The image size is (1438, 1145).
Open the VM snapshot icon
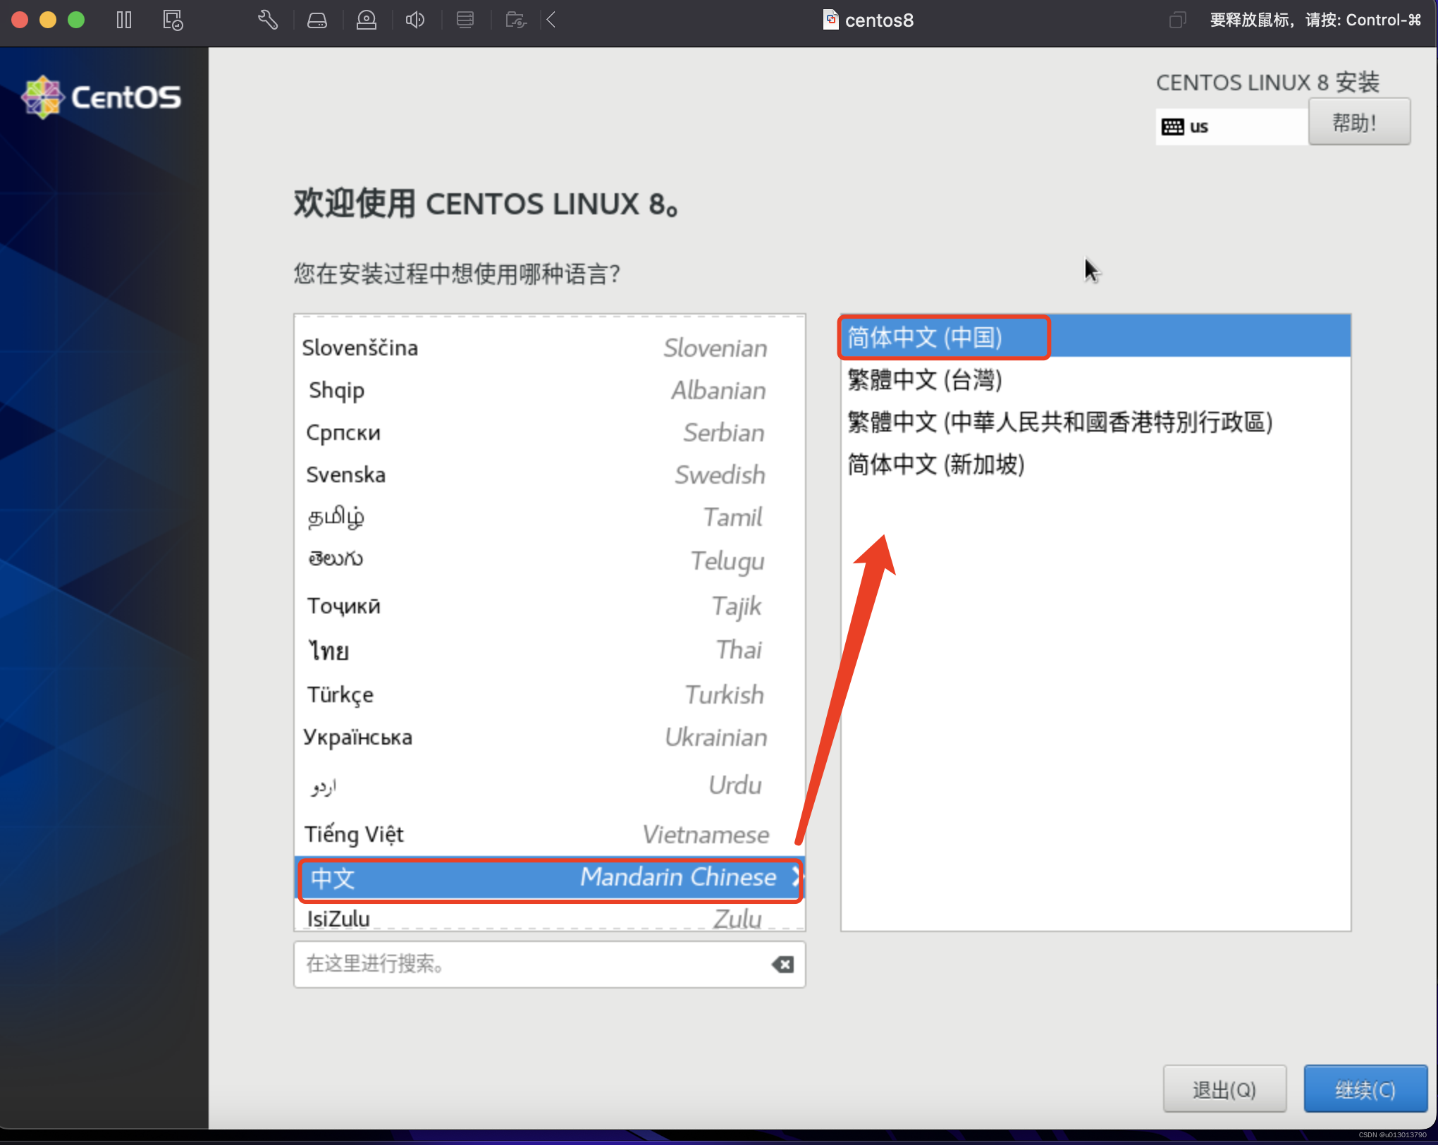click(x=173, y=20)
